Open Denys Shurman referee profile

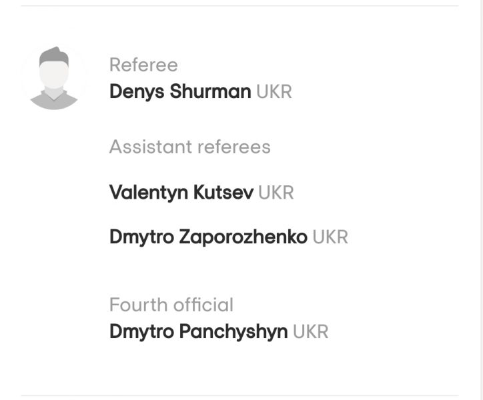pos(180,92)
